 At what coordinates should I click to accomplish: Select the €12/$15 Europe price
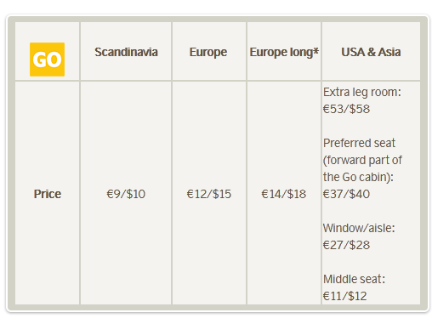click(x=209, y=194)
